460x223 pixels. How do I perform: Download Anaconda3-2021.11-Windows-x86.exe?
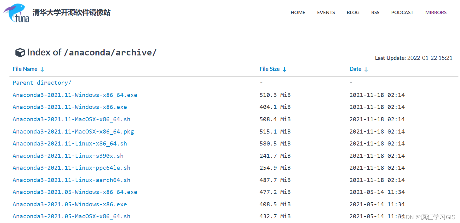(70, 107)
